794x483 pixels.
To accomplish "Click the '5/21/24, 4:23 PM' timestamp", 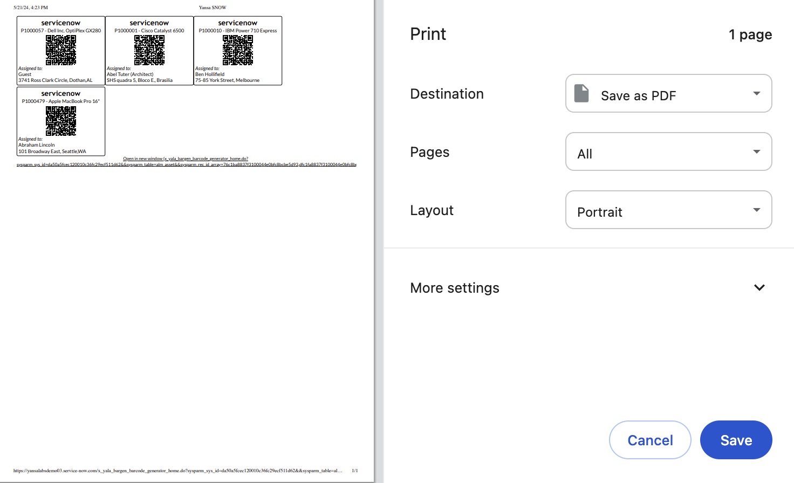I will pos(31,8).
